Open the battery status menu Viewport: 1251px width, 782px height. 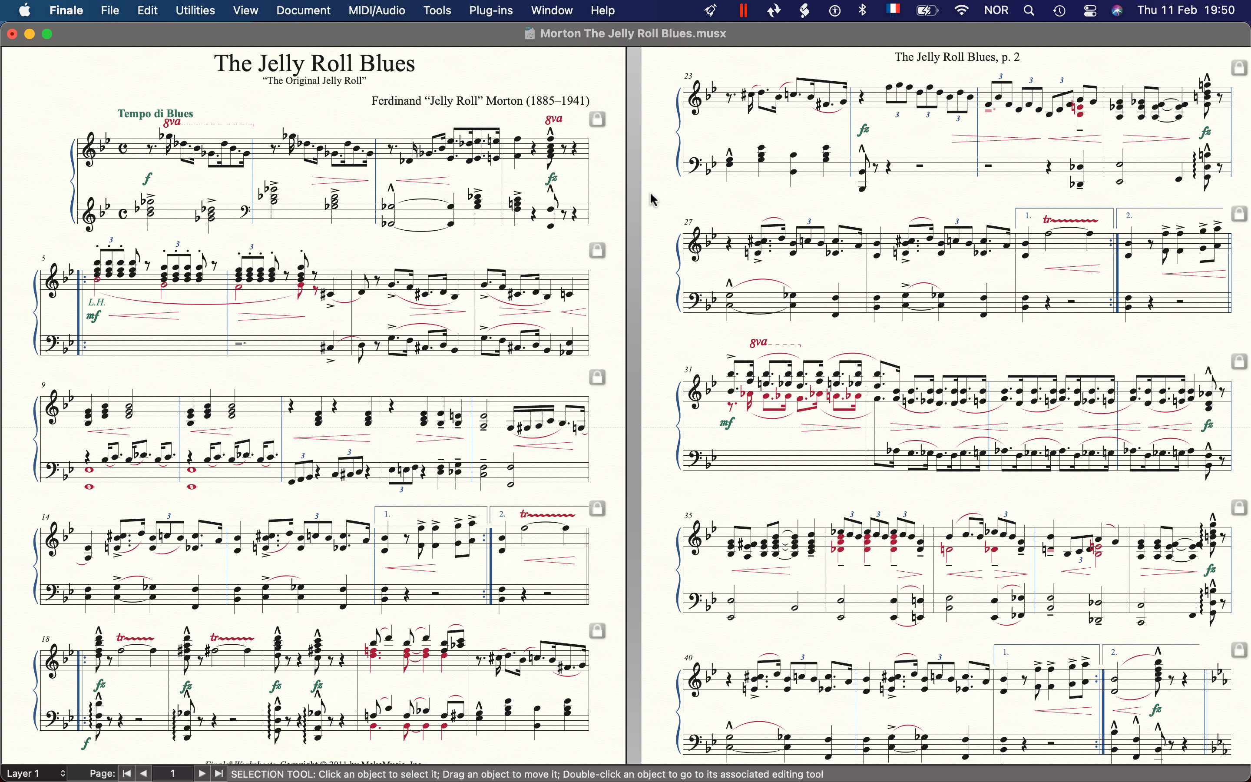928,10
